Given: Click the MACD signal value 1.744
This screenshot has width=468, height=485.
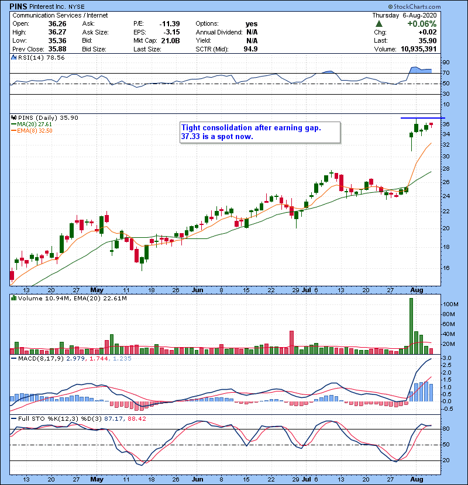Looking at the screenshot, I should point(99,359).
